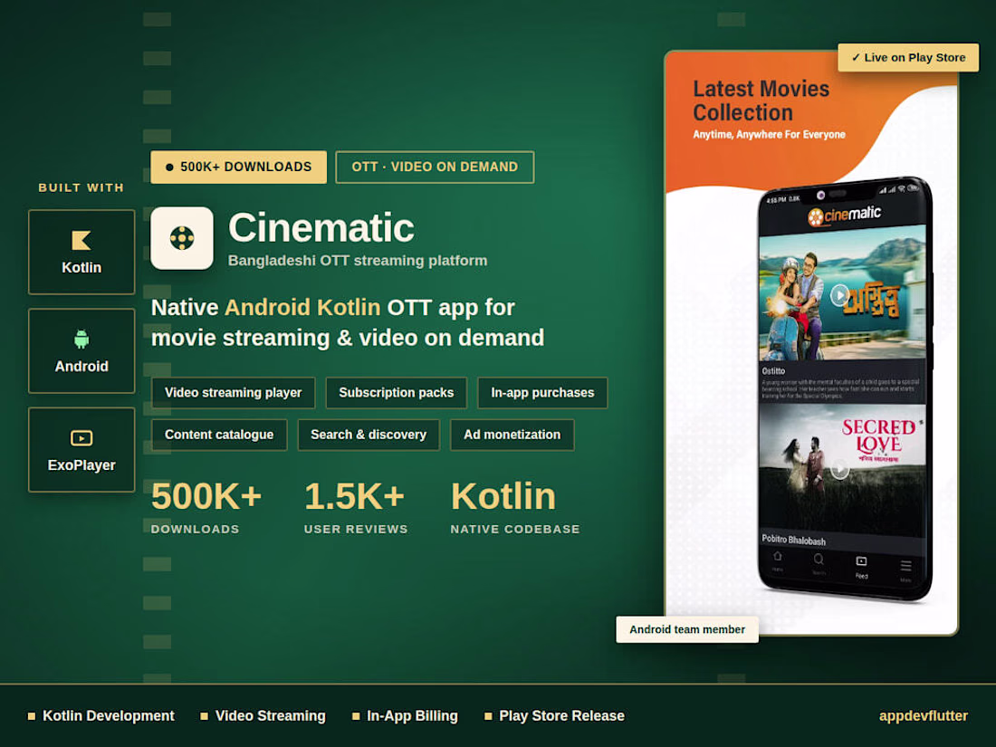This screenshot has height=747, width=996.
Task: Click the ExoPlayer play-screen icon
Action: 81,438
